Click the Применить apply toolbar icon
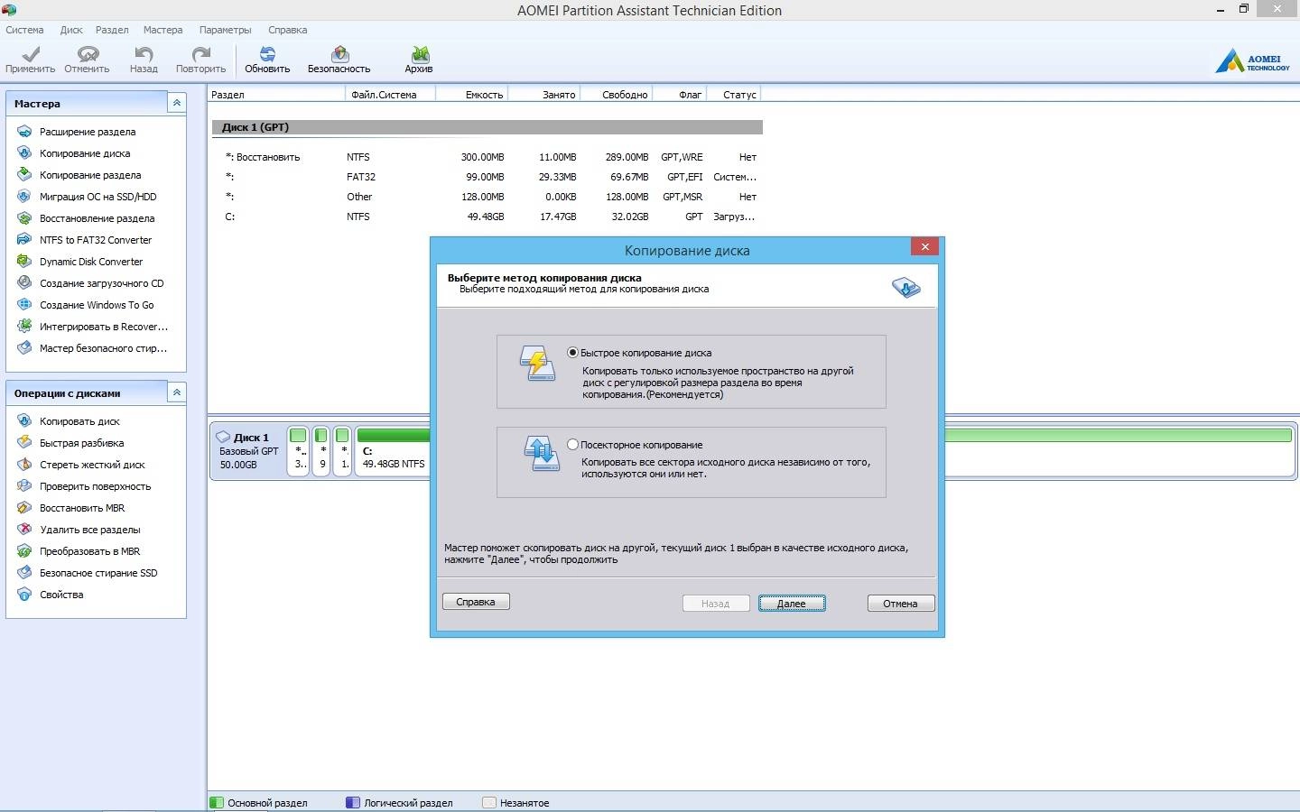 pyautogui.click(x=30, y=54)
